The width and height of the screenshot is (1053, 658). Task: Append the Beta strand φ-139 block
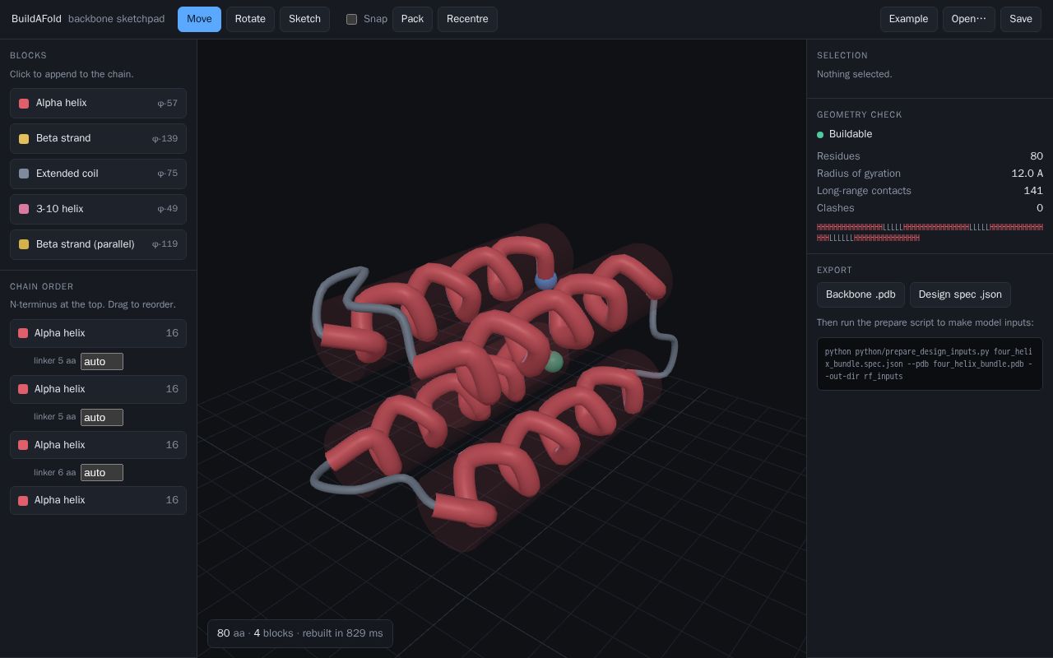(98, 139)
